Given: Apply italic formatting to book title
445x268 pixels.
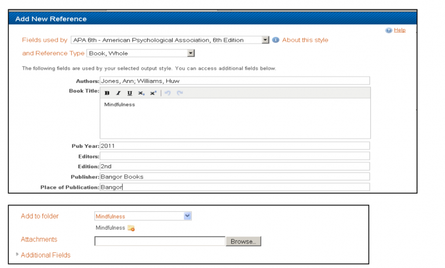Looking at the screenshot, I should point(118,93).
